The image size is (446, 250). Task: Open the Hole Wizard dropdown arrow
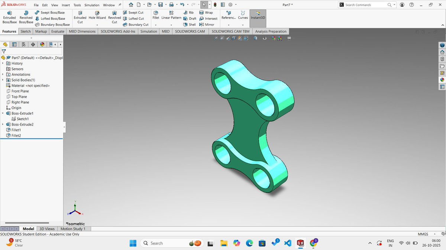(97, 25)
